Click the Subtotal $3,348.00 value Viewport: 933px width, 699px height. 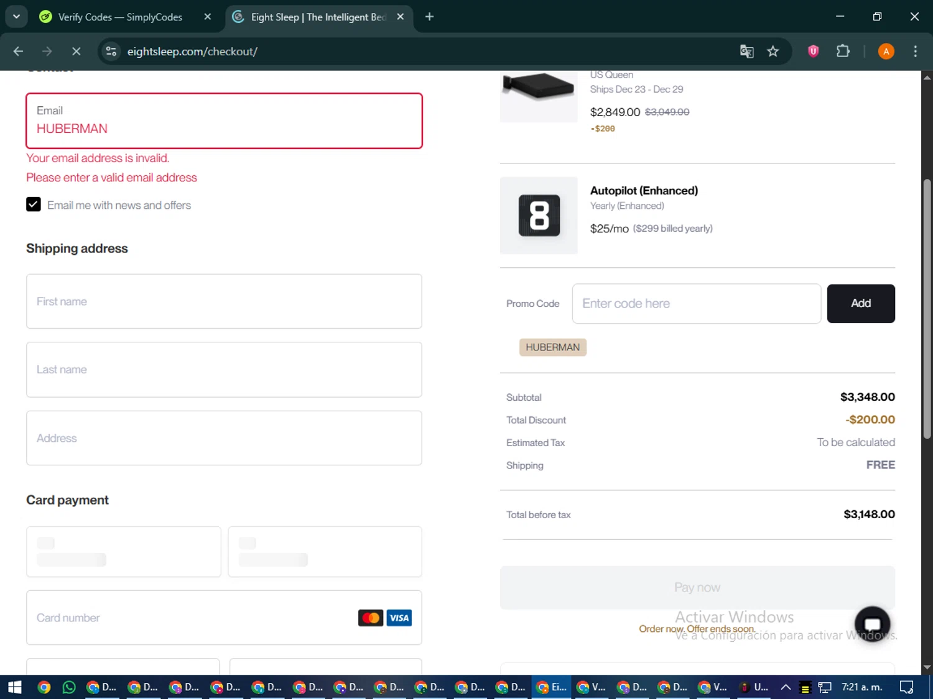click(x=868, y=397)
